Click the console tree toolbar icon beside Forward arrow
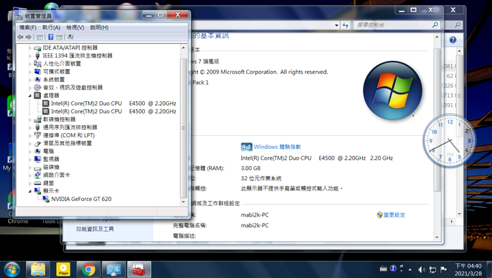492x278 pixels. click(x=40, y=37)
